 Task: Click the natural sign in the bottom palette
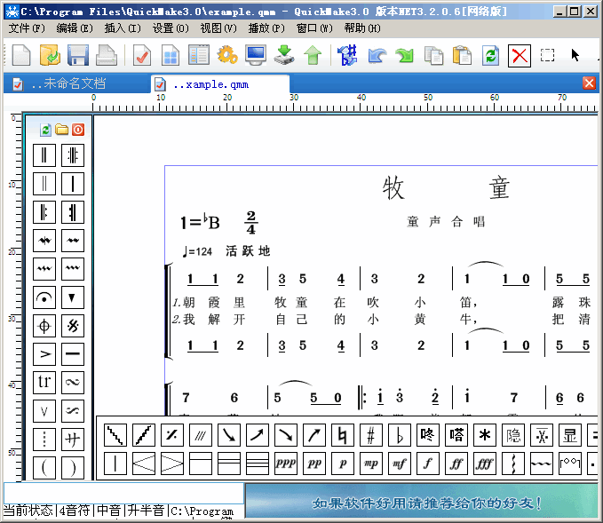point(344,435)
